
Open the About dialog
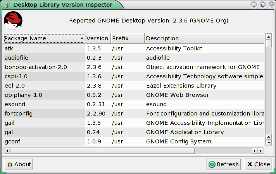(19, 164)
